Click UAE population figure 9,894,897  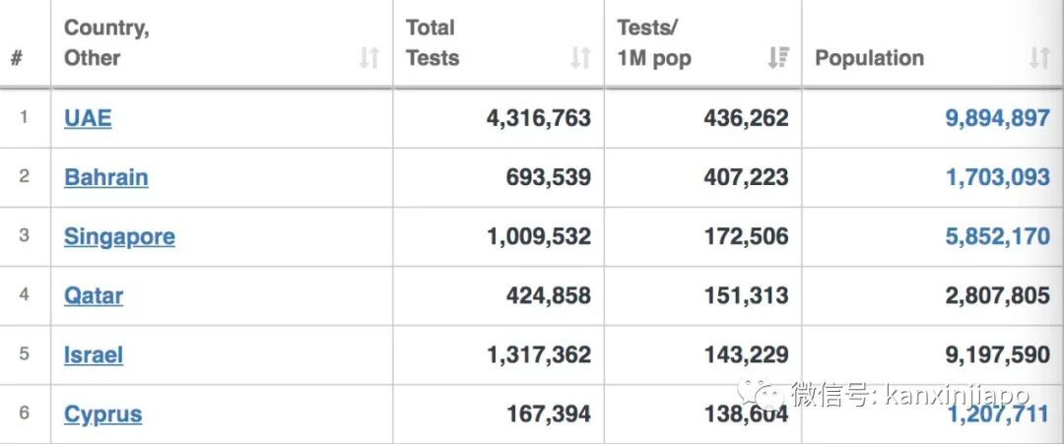coord(997,118)
